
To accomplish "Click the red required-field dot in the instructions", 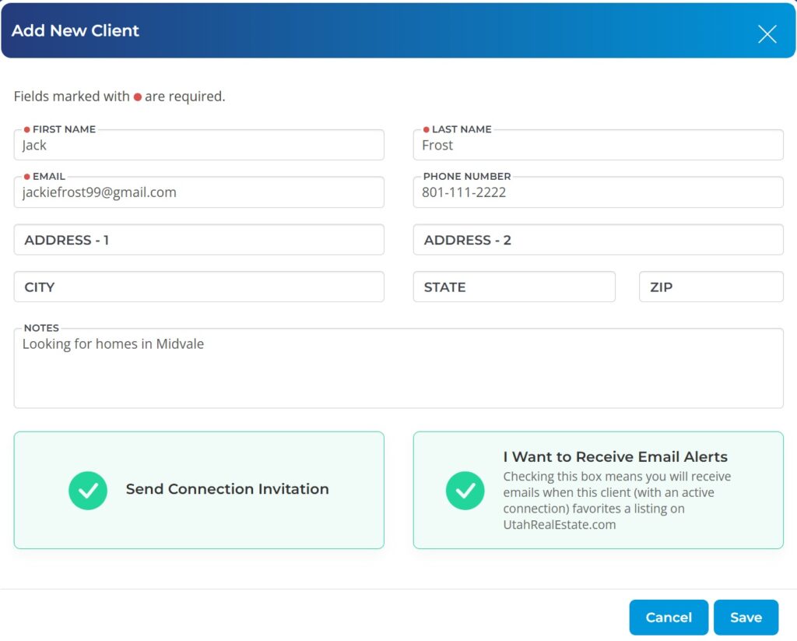I will click(138, 97).
